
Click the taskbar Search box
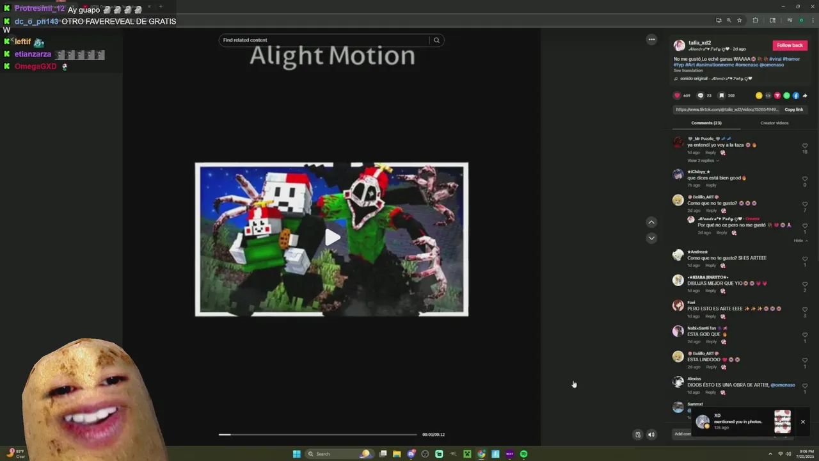click(339, 454)
